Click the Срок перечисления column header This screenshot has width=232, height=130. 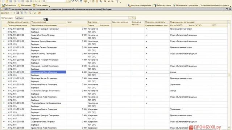pyautogui.click(x=121, y=24)
